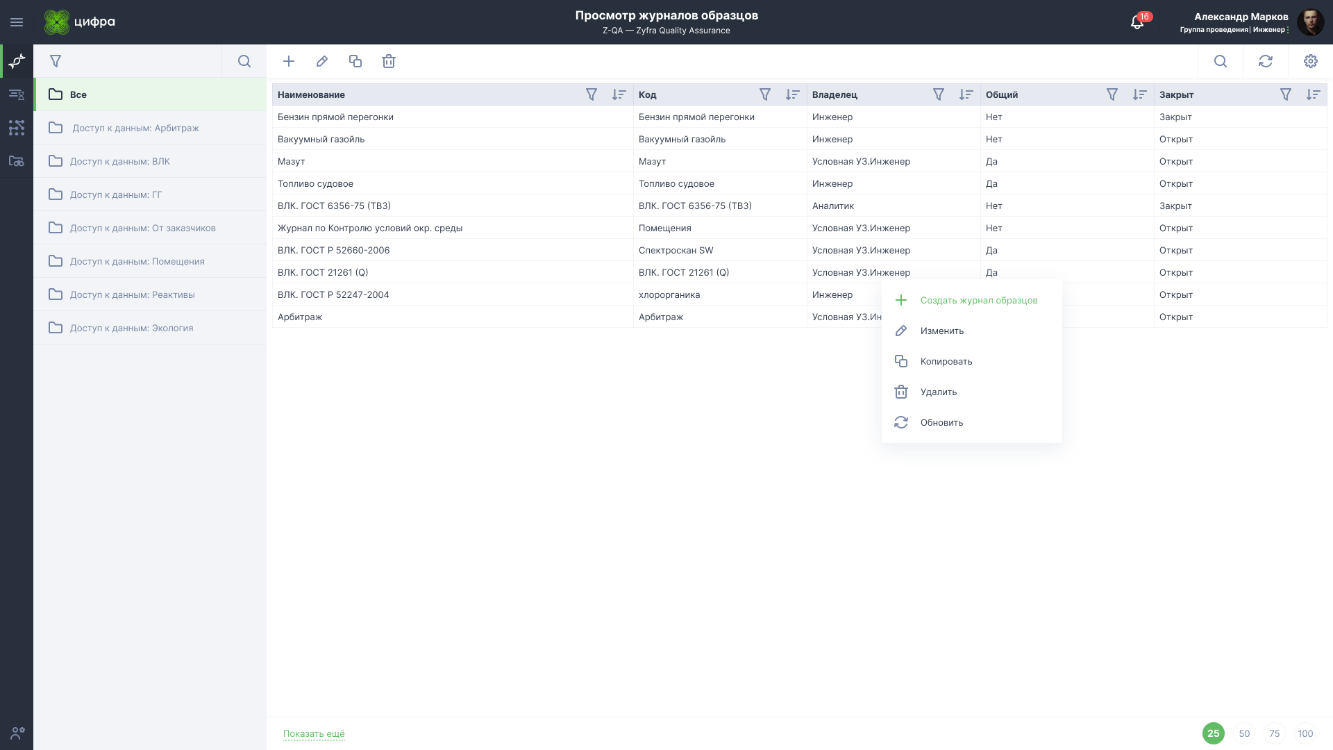Open table settings gear icon

(1311, 61)
